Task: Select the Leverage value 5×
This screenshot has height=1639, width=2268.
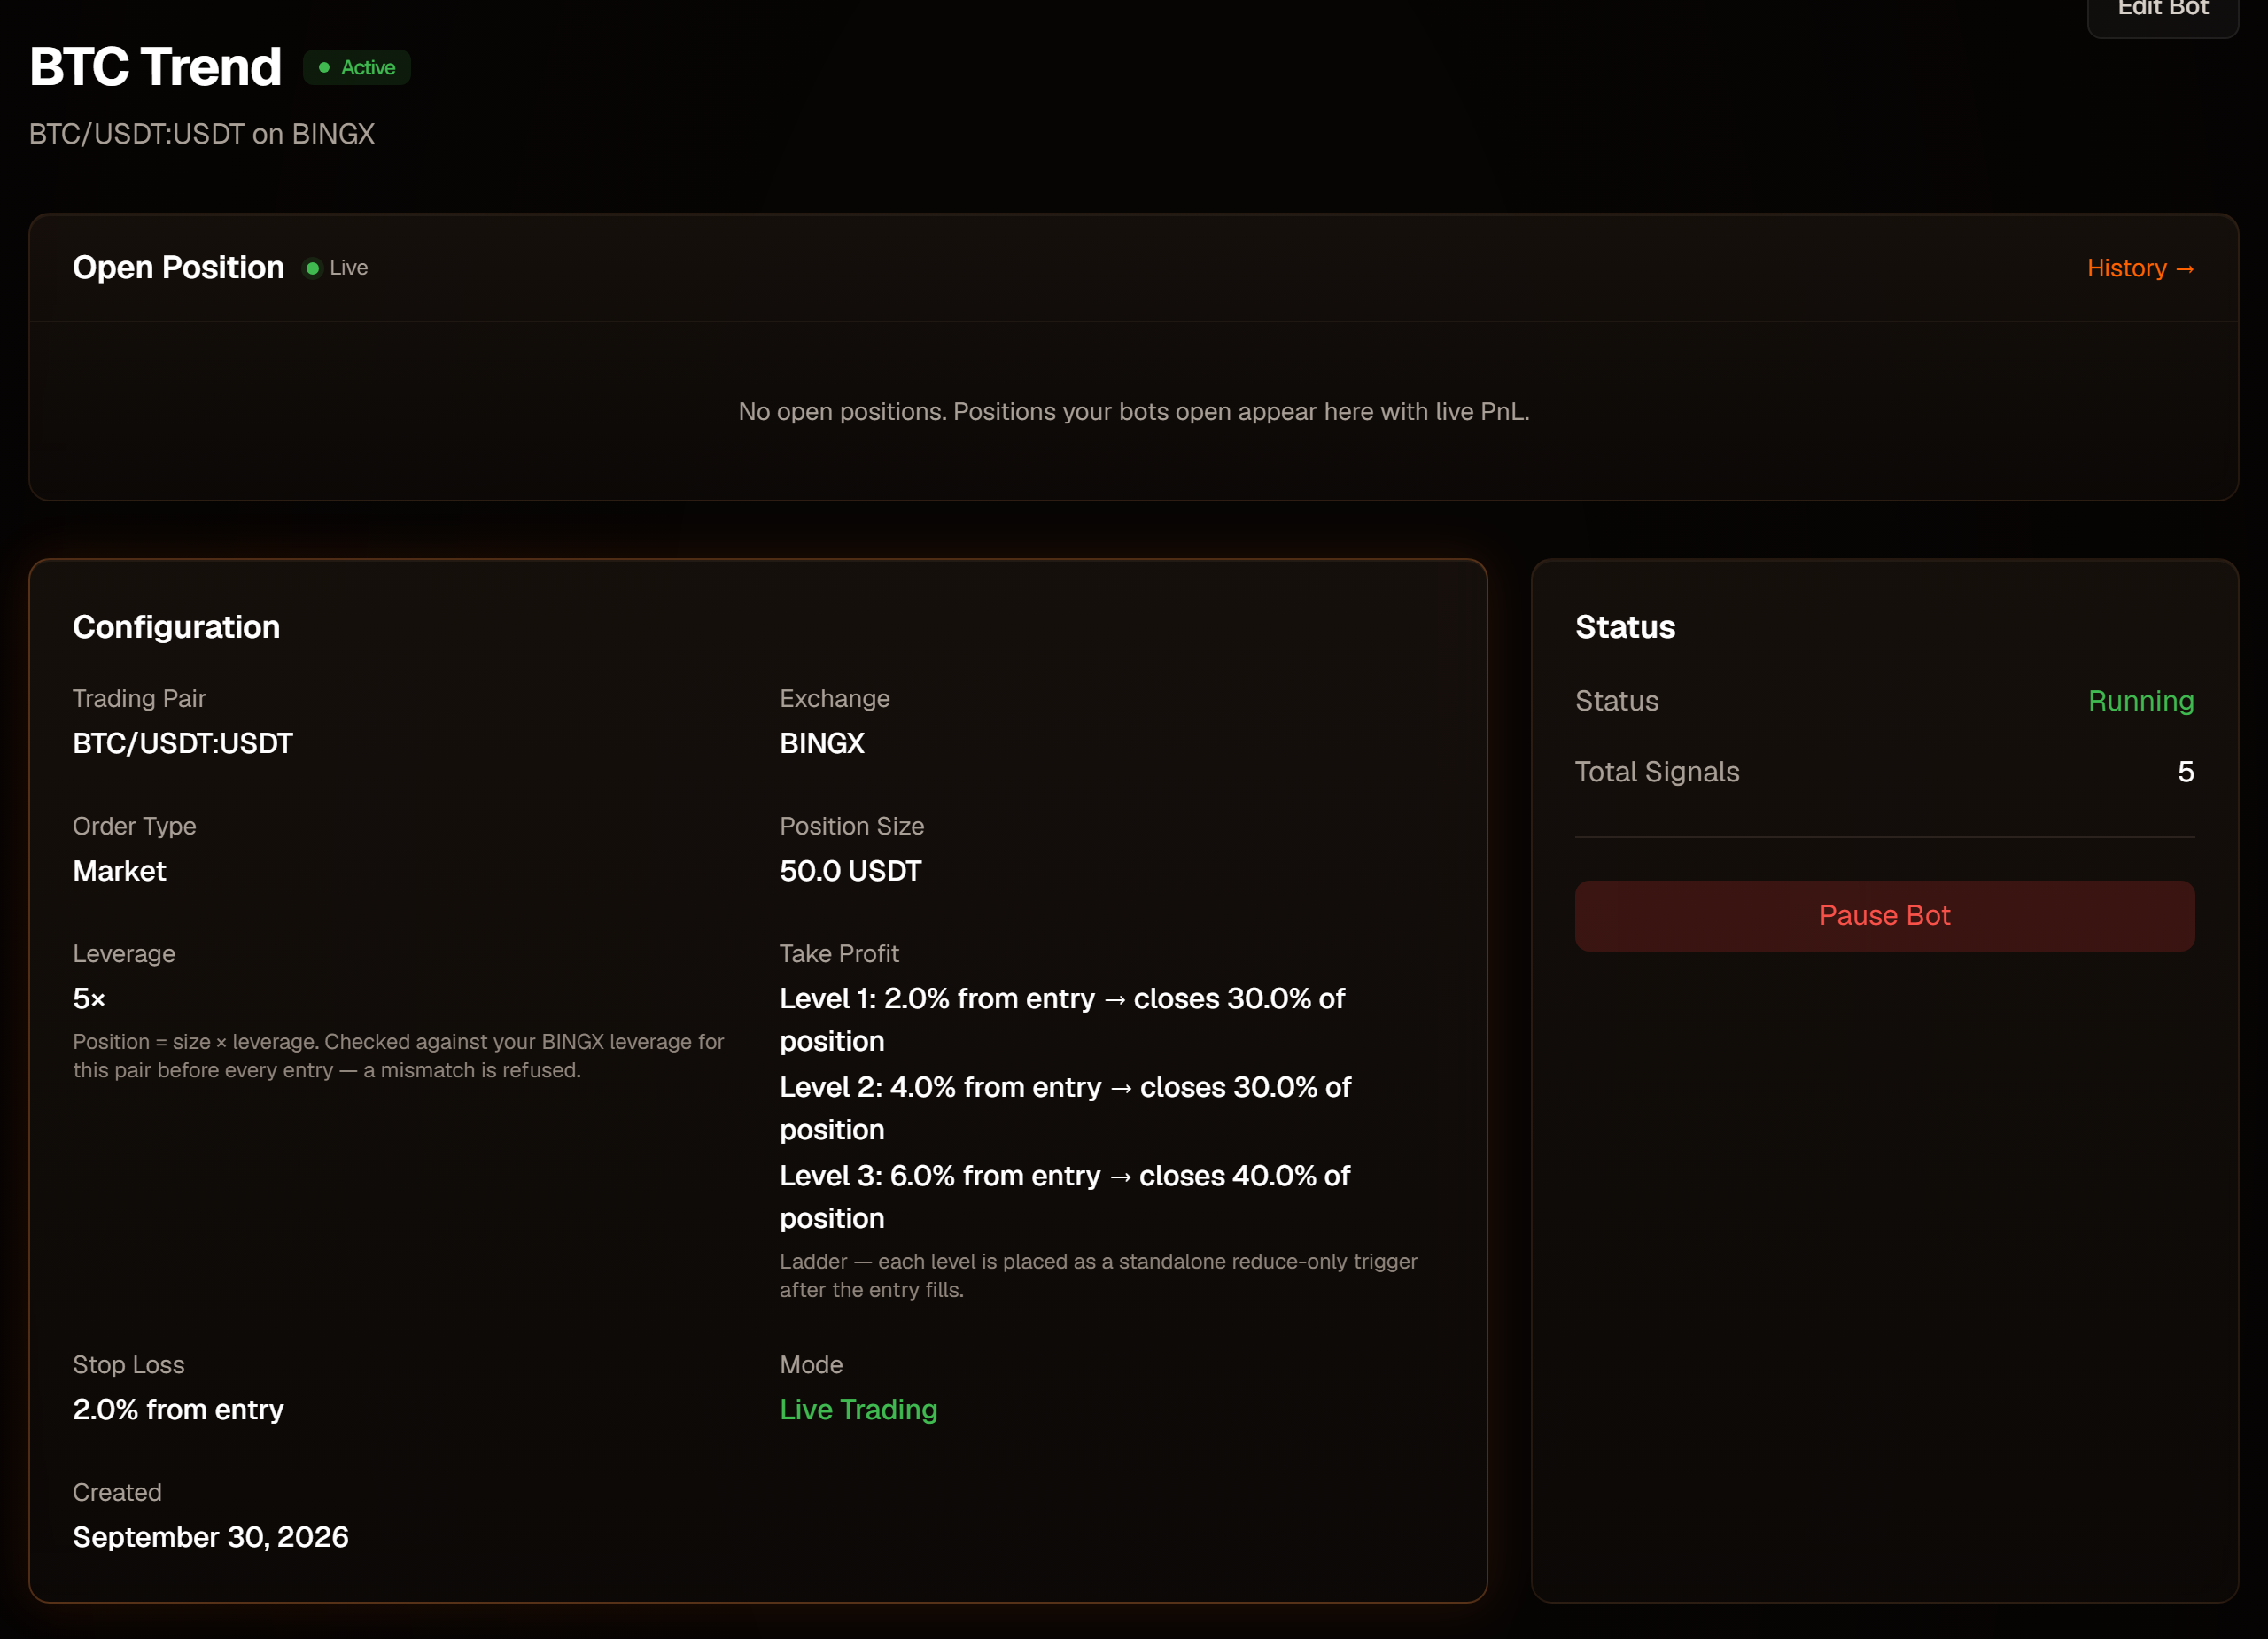Action: 89,998
